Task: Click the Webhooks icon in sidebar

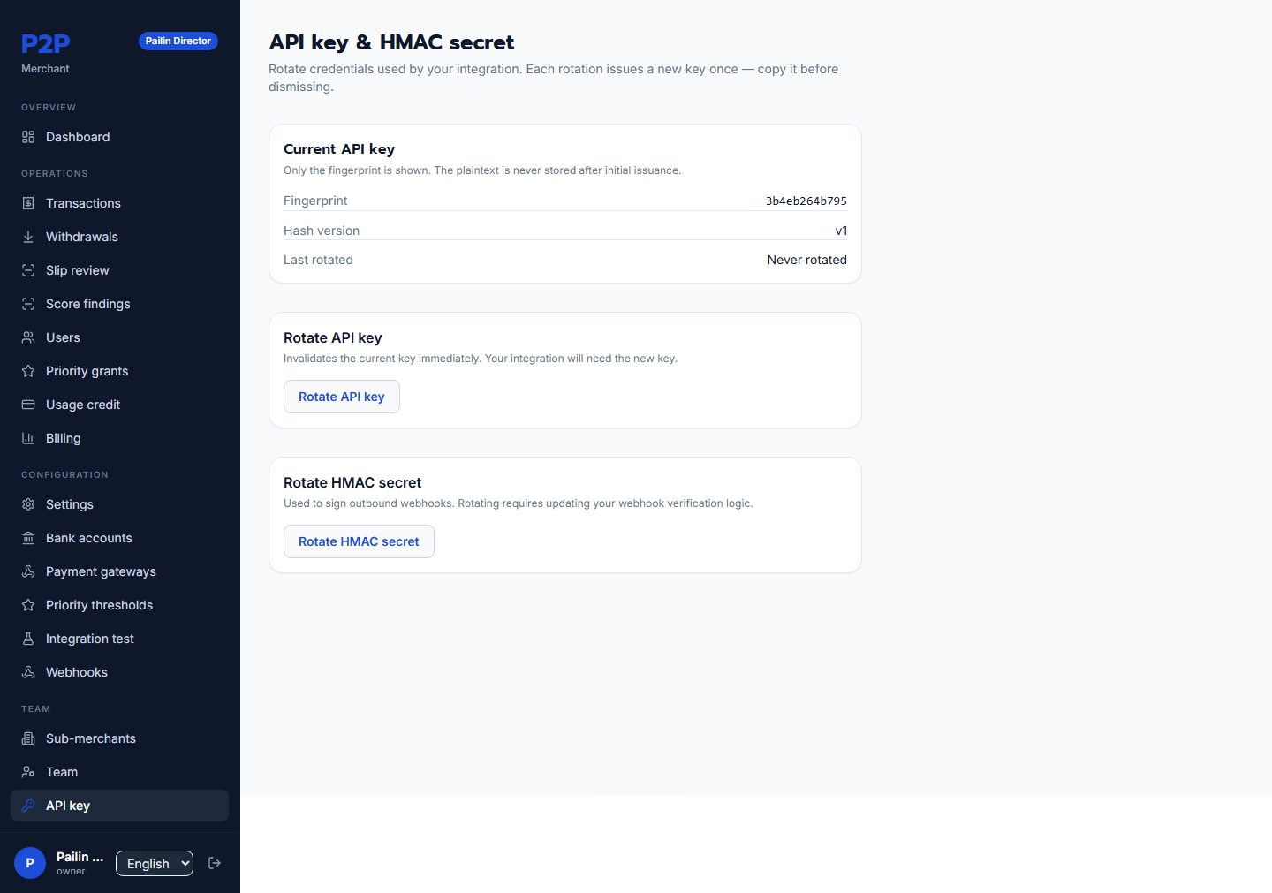Action: point(28,672)
